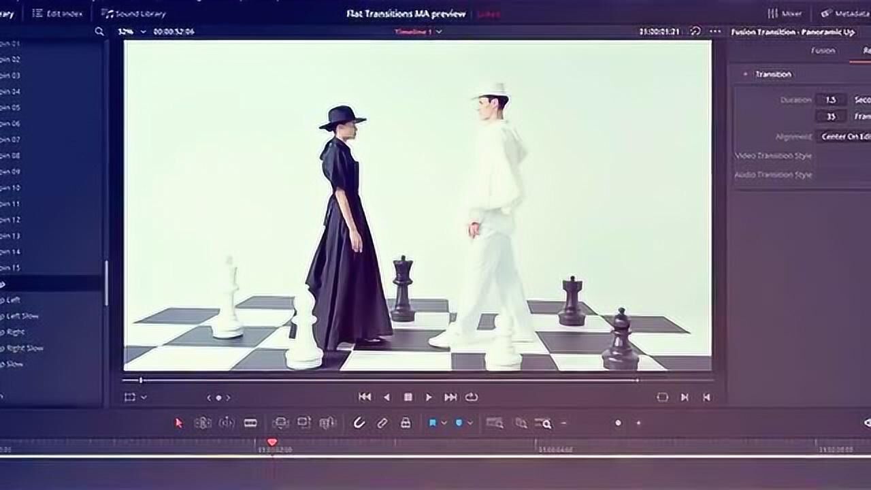The width and height of the screenshot is (871, 490).
Task: Toggle Position Lock padlock
Action: pos(406,423)
